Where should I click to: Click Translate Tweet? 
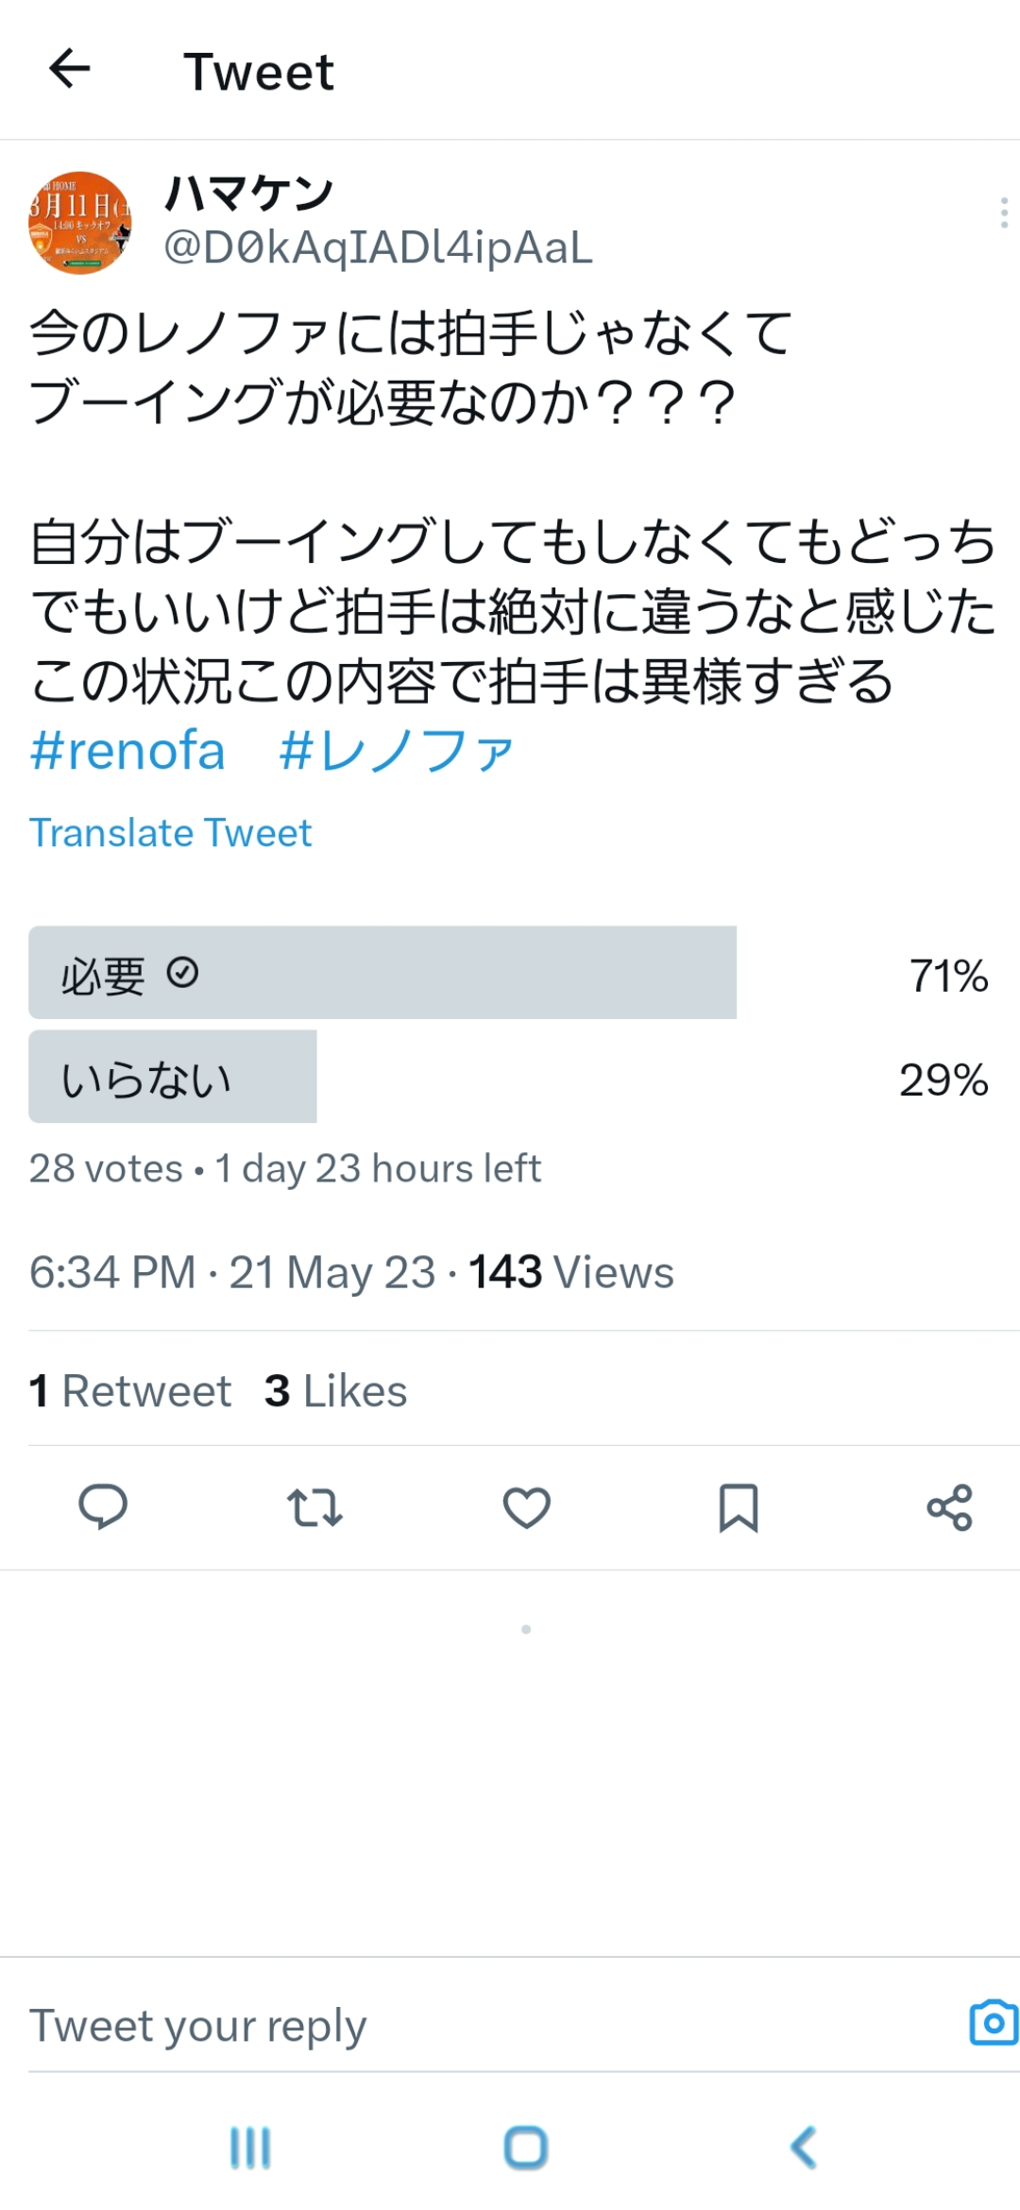coord(170,833)
